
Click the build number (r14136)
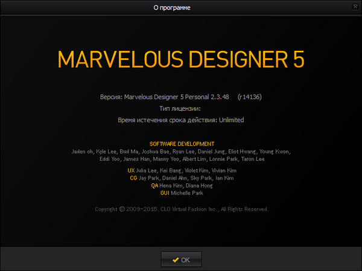250,97
